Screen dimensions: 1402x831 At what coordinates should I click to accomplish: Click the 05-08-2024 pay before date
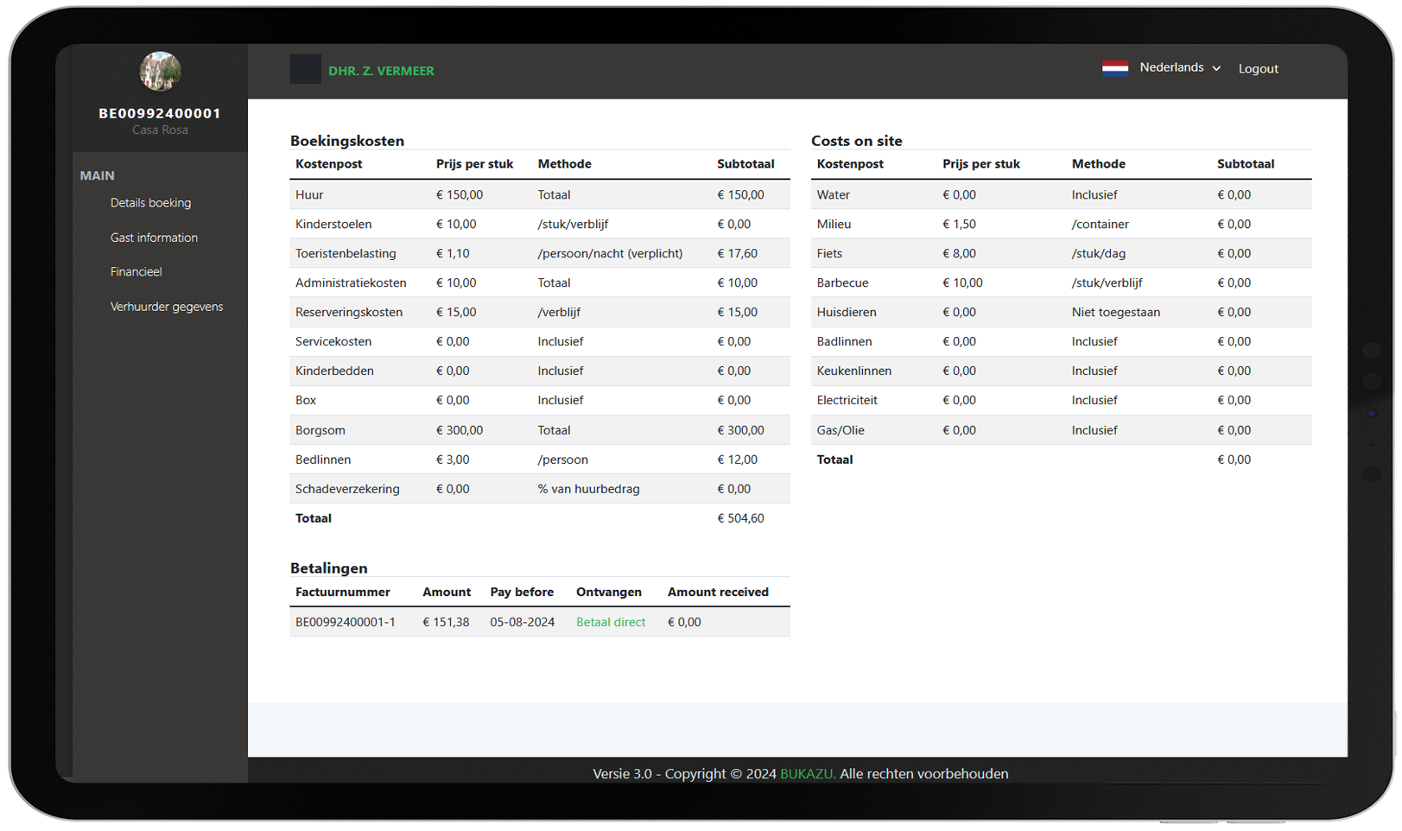522,622
